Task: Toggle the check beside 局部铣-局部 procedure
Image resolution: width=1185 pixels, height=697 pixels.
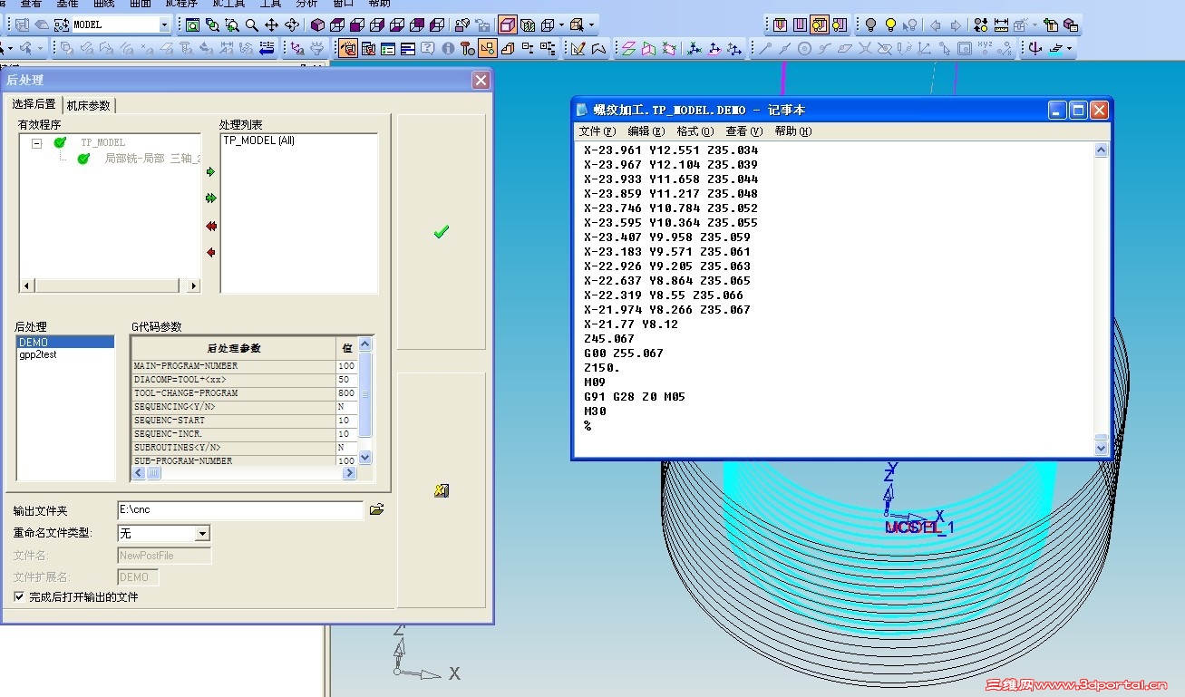Action: (83, 159)
